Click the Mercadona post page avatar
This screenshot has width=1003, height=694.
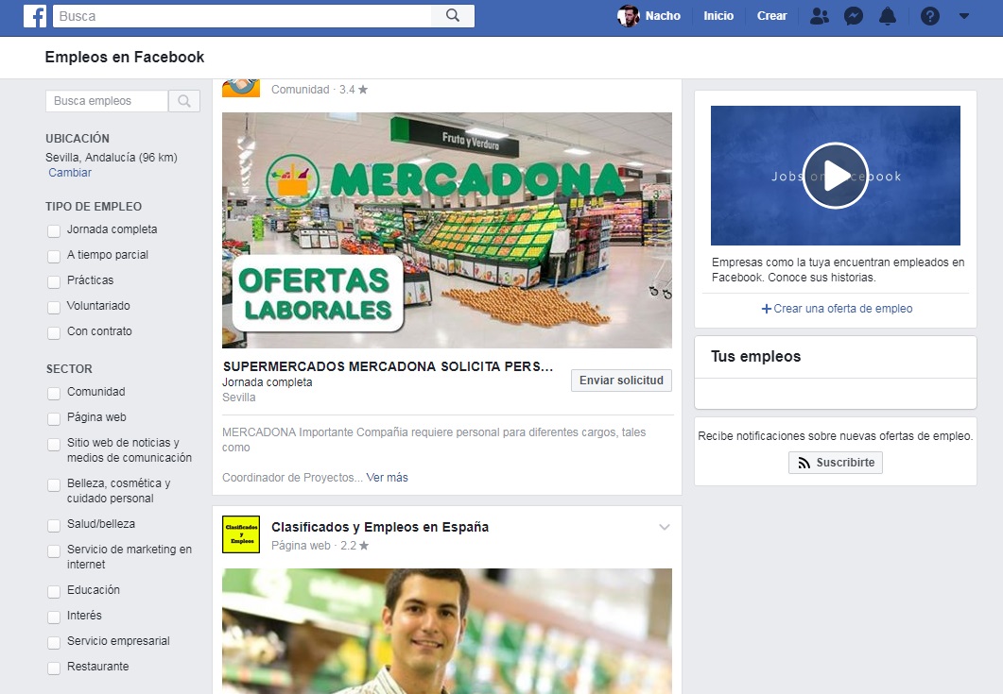(x=241, y=88)
